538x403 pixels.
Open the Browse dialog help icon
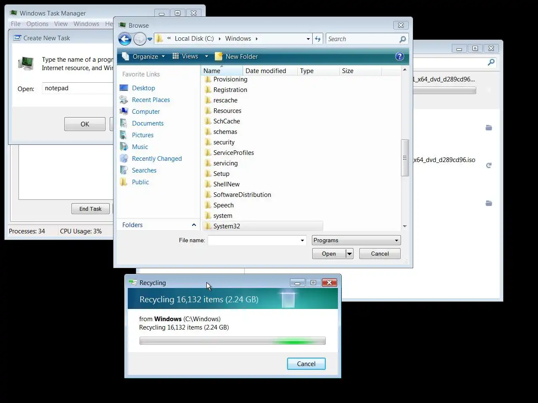pos(400,56)
